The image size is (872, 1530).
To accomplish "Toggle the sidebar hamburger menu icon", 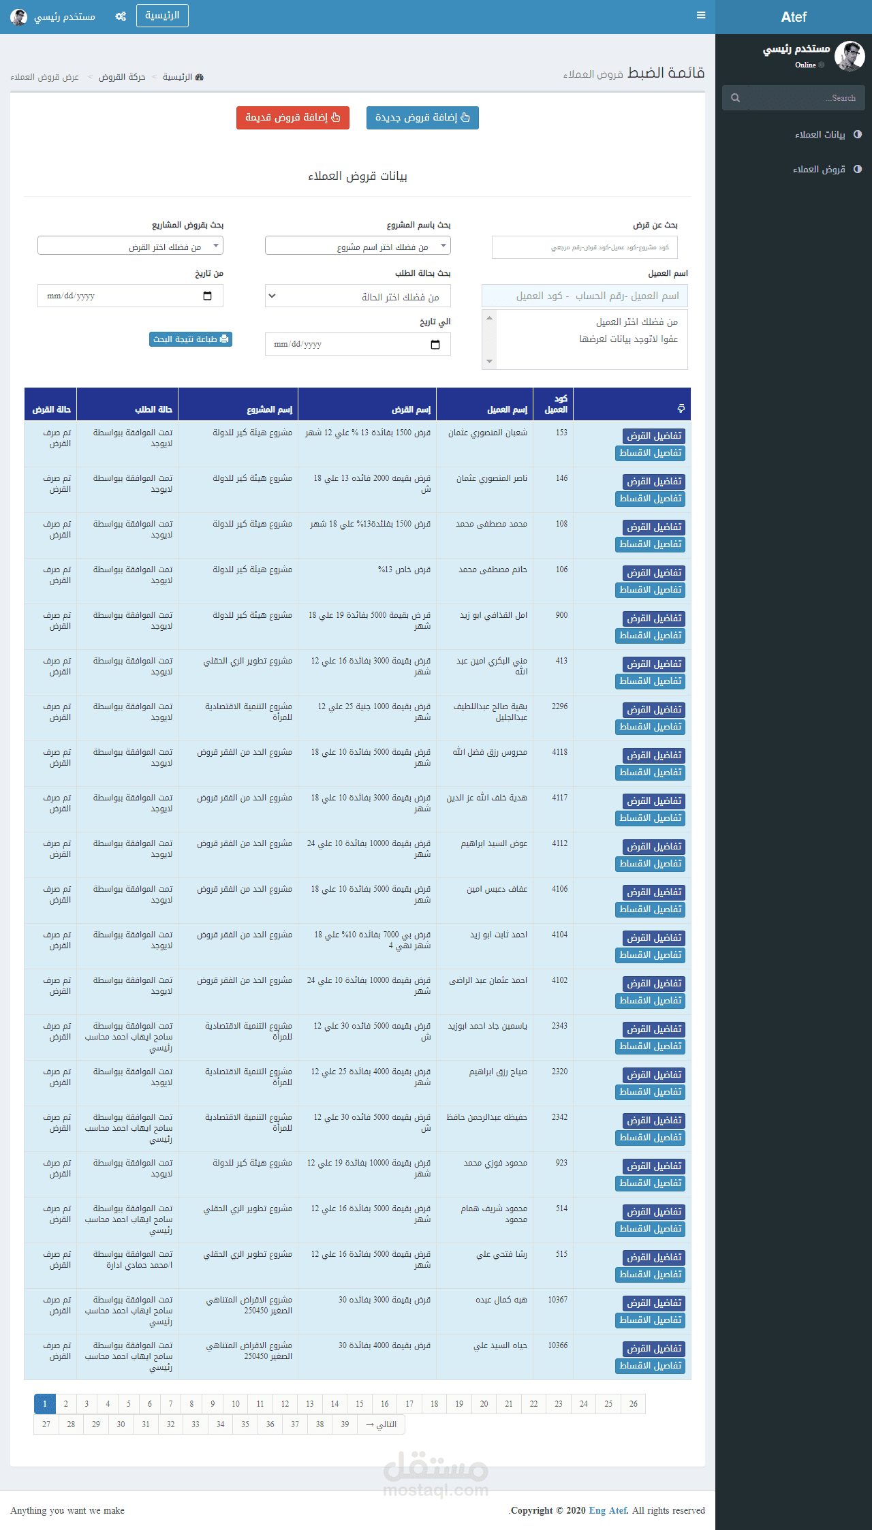I will pos(701,15).
